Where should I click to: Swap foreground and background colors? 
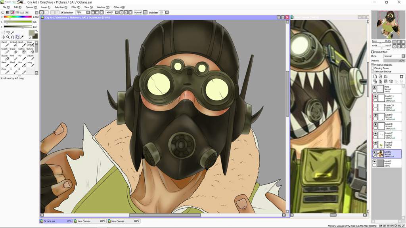click(36, 31)
